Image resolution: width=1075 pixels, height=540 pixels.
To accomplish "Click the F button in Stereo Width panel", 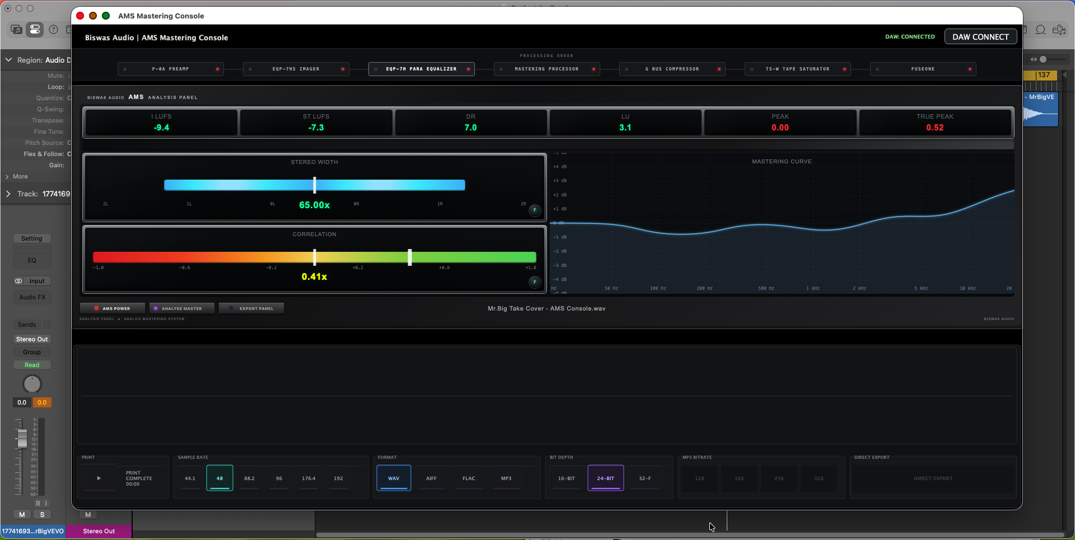I will tap(535, 210).
